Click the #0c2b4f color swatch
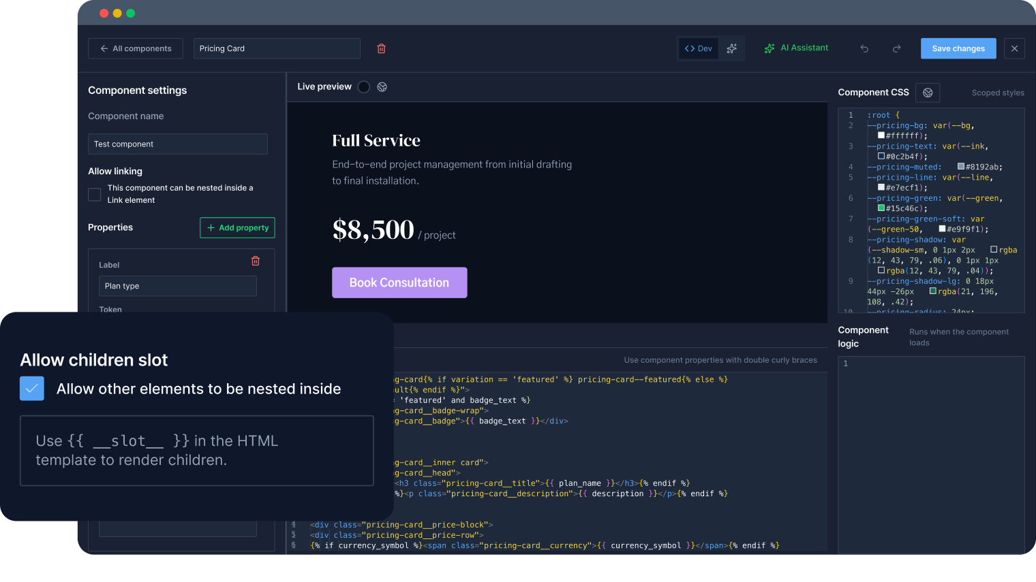Viewport: 1036px width, 582px height. tap(881, 156)
